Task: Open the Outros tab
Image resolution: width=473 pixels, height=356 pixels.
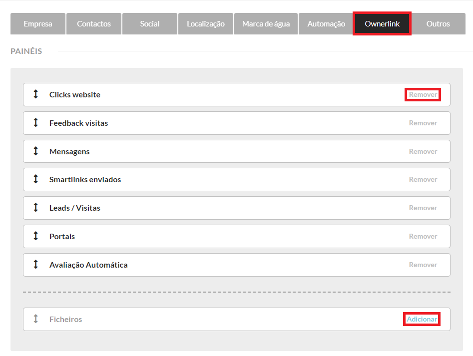Action: coord(438,24)
